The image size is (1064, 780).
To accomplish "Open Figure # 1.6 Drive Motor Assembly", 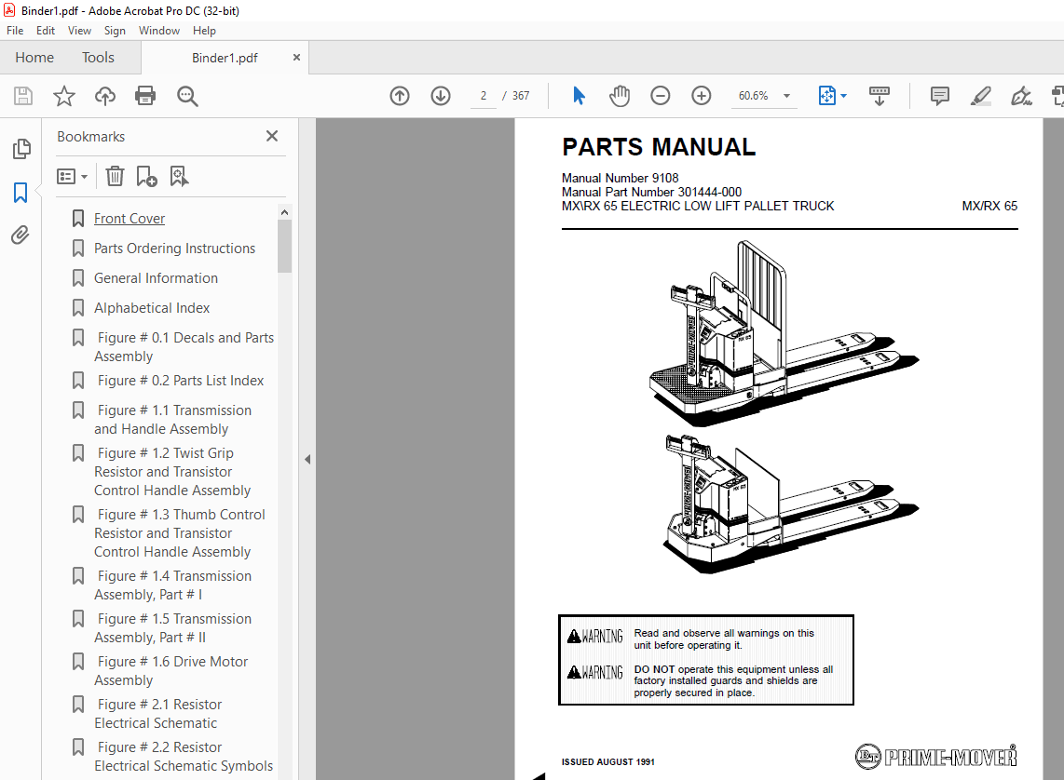I will point(171,671).
